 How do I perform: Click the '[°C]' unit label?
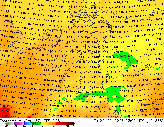tap(38, 121)
